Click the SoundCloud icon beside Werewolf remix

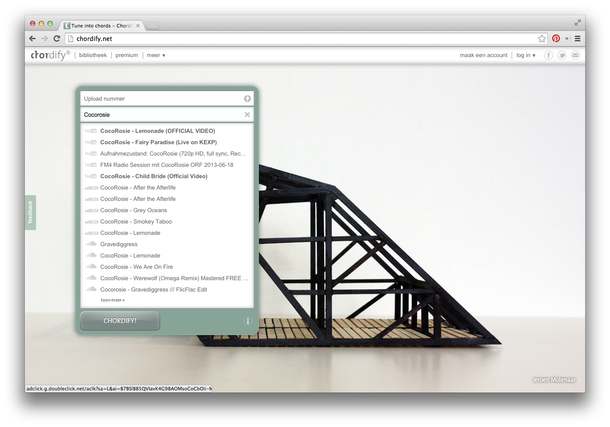point(91,278)
